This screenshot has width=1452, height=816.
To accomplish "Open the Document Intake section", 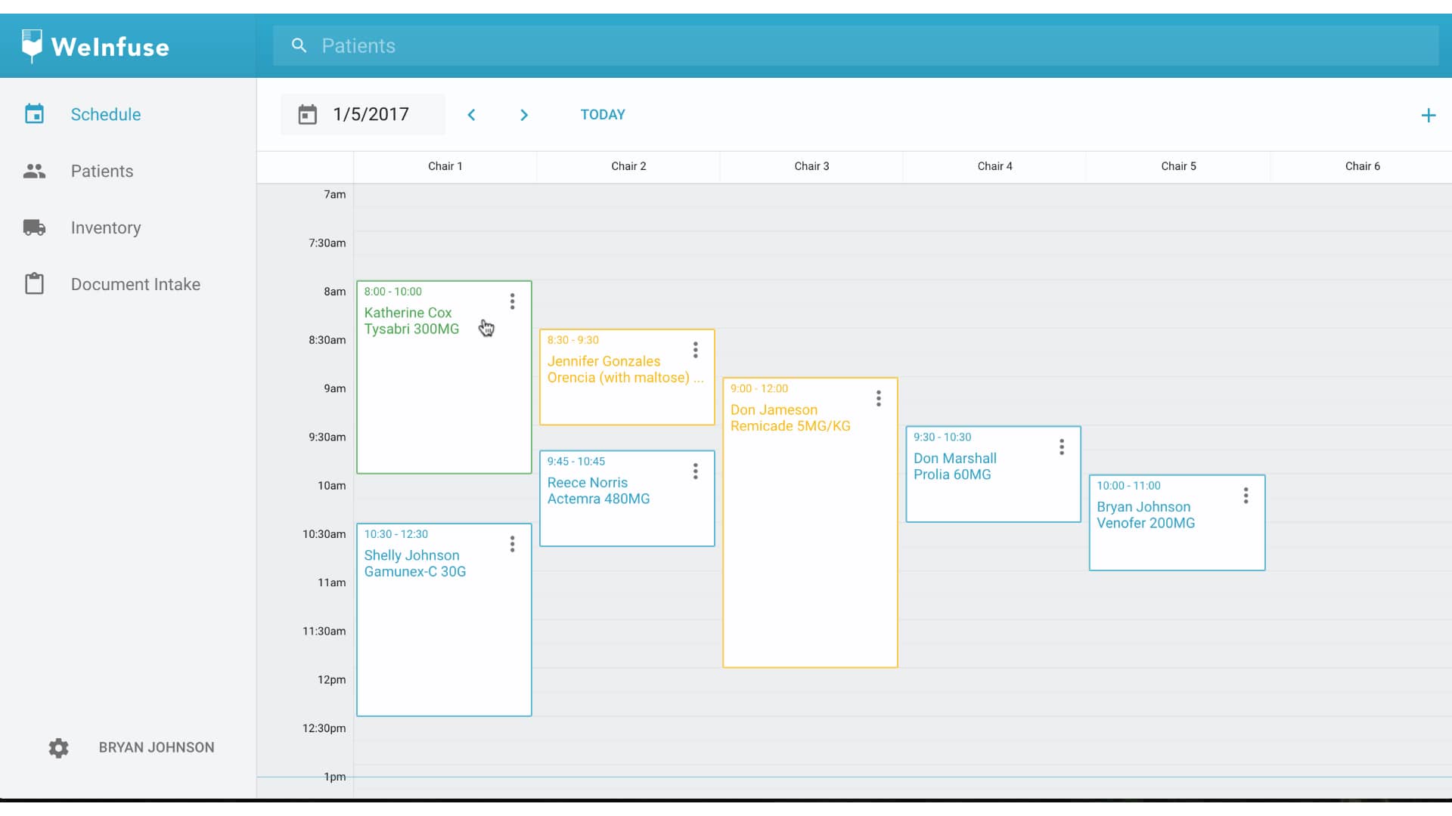I will point(135,284).
